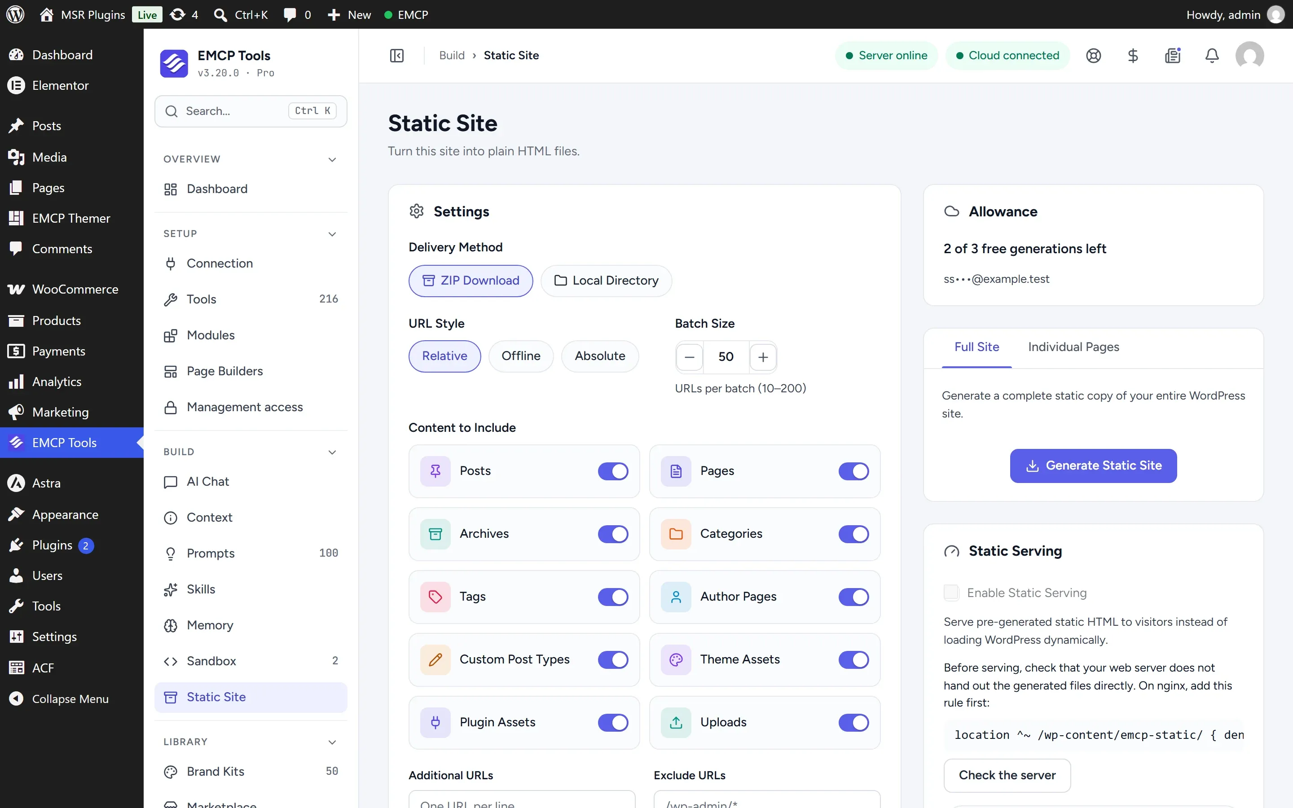Open Ctrl+K search in admin bar
This screenshot has width=1293, height=808.
click(241, 14)
